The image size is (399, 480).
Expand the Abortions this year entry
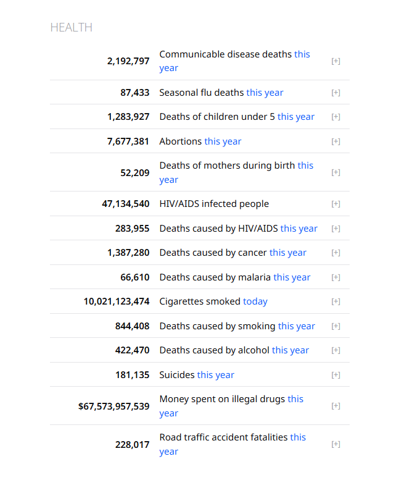[335, 141]
